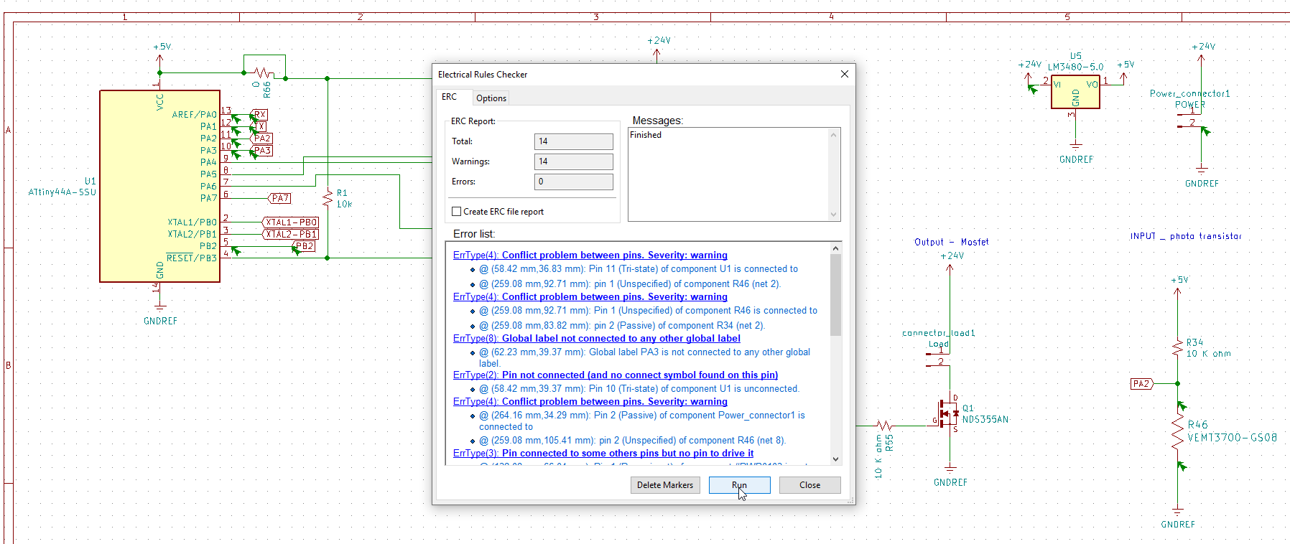This screenshot has width=1290, height=544.
Task: Click the connector_load1 reference label
Action: 938,333
